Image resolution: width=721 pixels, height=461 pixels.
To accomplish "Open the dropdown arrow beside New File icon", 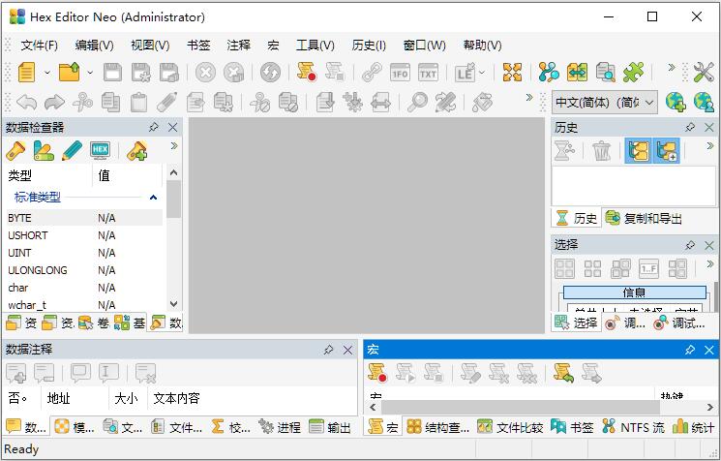I will [x=46, y=73].
